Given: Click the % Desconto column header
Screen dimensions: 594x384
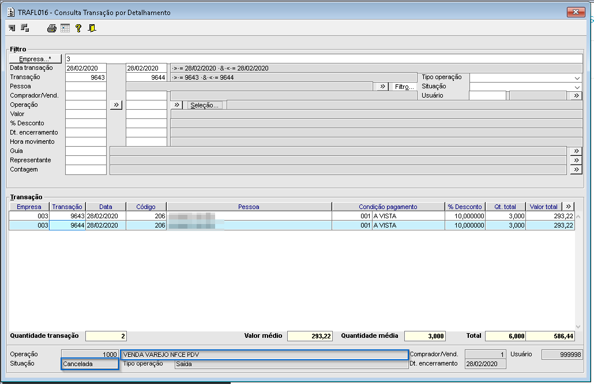Looking at the screenshot, I should click(465, 207).
